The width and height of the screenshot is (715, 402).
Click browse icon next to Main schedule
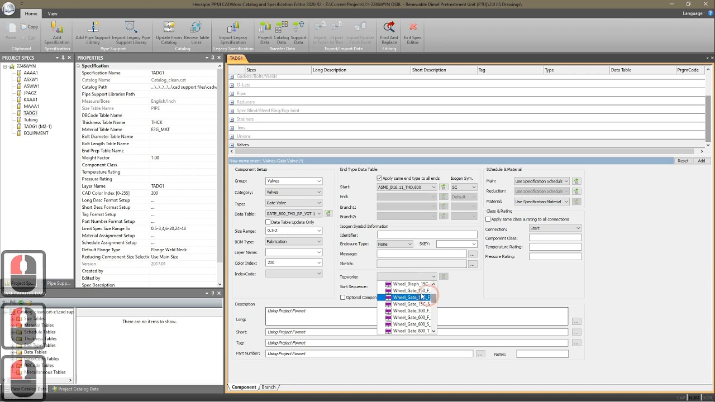point(576,181)
